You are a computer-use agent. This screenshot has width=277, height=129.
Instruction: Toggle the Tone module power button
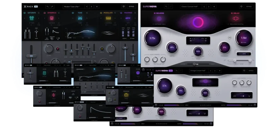pos(73,13)
